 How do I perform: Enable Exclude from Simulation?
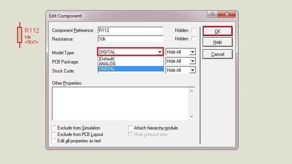tap(54, 128)
